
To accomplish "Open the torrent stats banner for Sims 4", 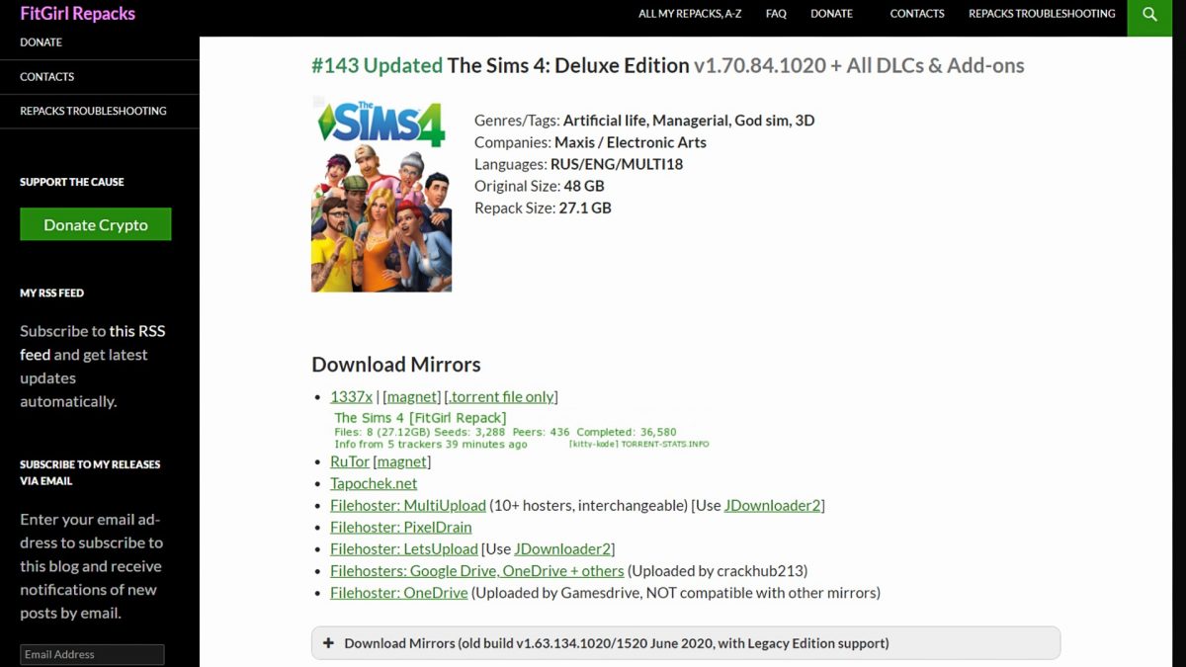I will click(x=522, y=431).
